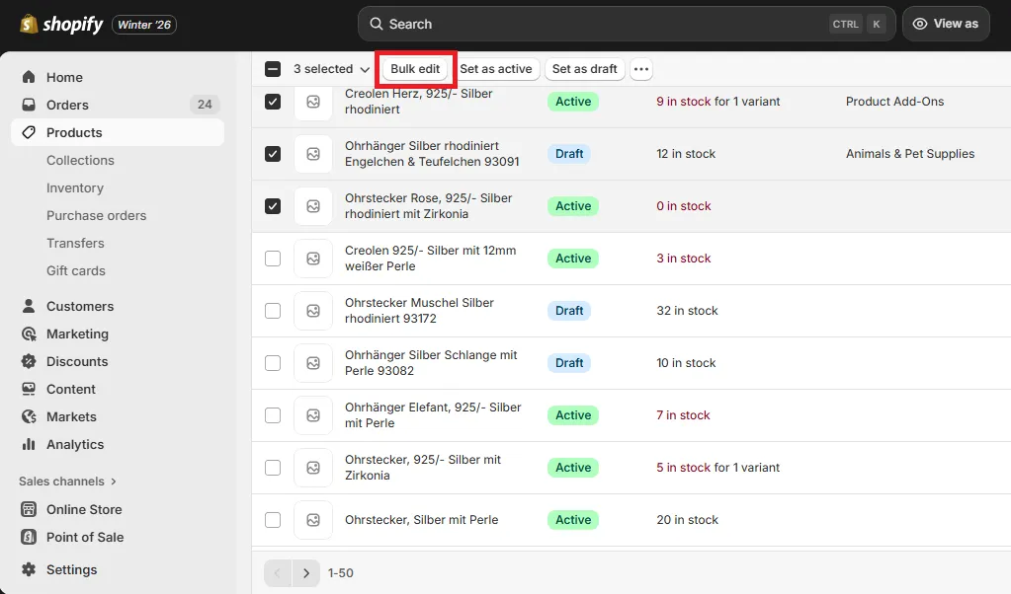The height and width of the screenshot is (594, 1011).
Task: Select the Orders icon in the sidebar
Action: pos(31,105)
